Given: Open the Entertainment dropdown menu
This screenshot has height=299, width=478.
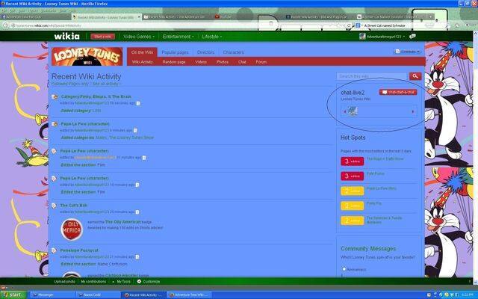Looking at the screenshot, I should tap(178, 37).
